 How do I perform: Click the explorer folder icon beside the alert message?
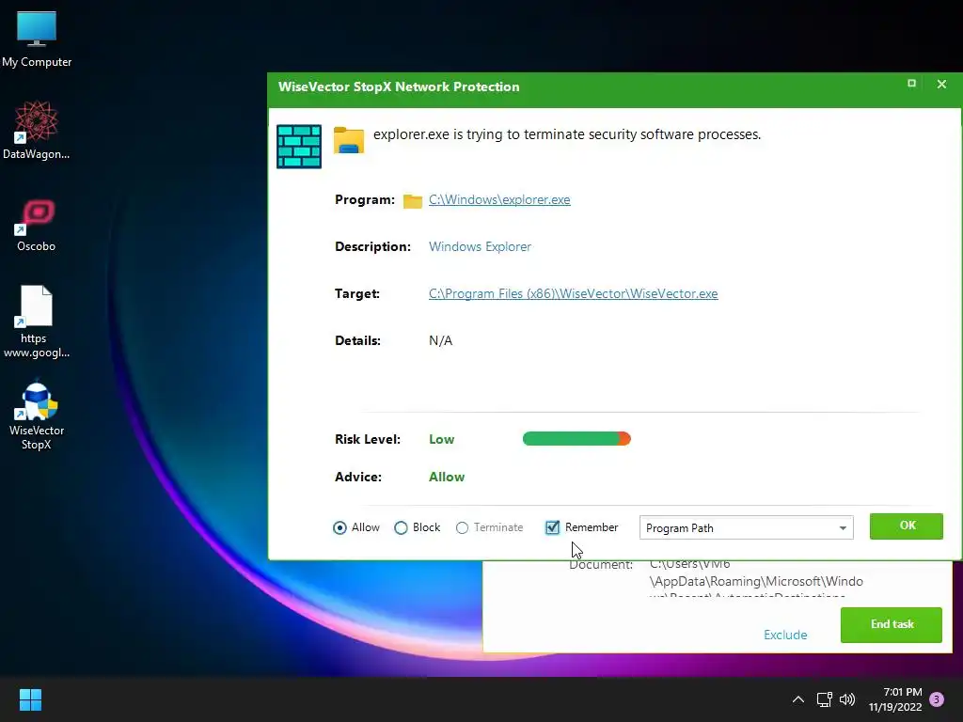(349, 140)
